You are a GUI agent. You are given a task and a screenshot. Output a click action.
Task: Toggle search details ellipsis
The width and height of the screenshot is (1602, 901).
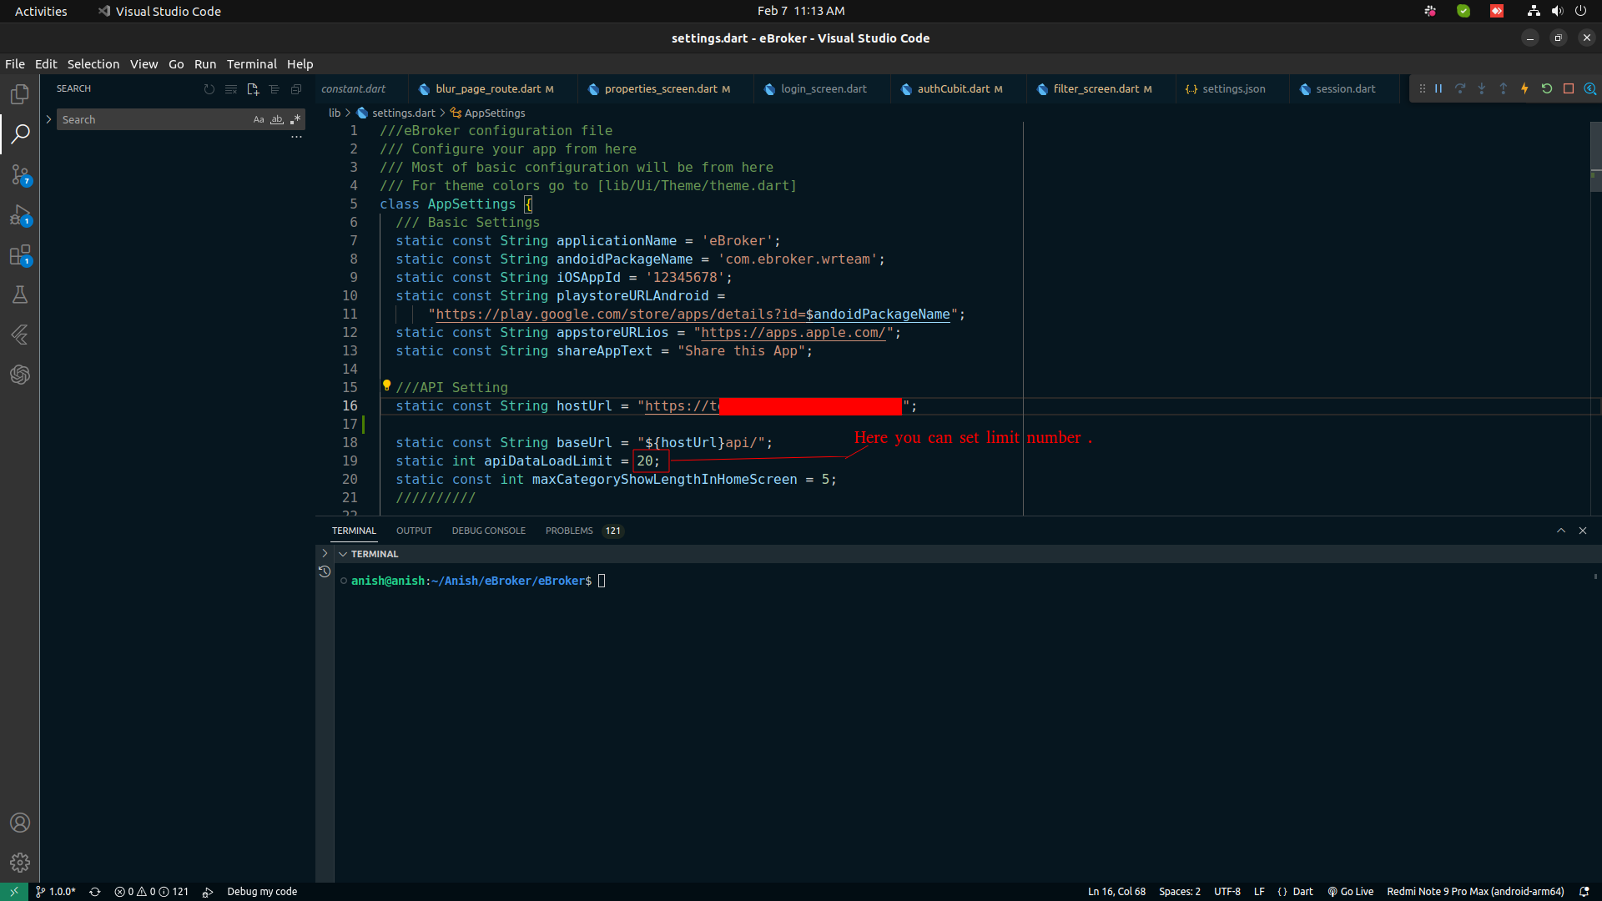[296, 137]
